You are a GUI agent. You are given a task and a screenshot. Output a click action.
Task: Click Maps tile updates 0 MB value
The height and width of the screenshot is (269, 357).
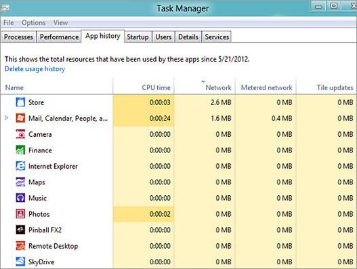(345, 182)
